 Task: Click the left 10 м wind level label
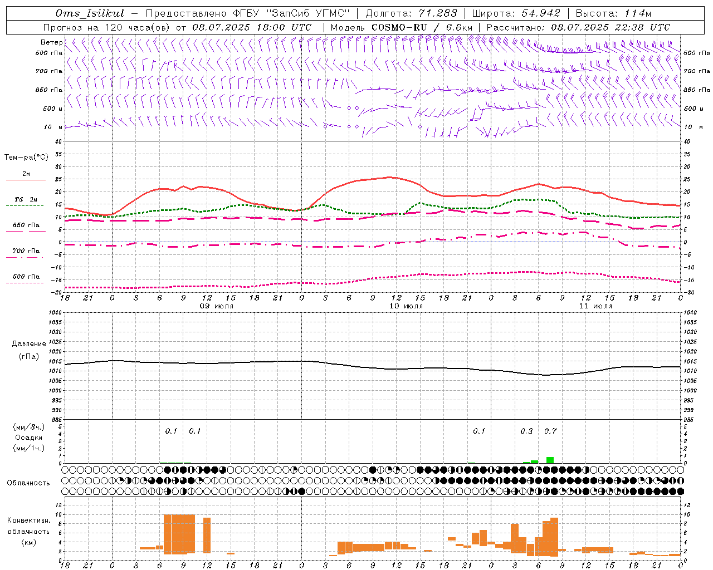point(53,127)
